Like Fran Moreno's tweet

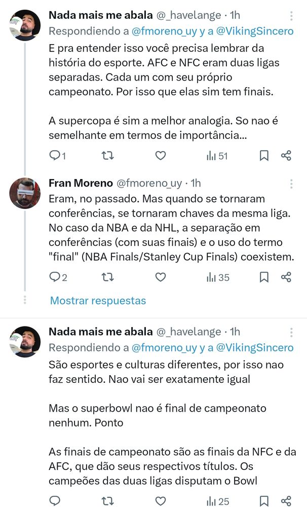tap(160, 277)
